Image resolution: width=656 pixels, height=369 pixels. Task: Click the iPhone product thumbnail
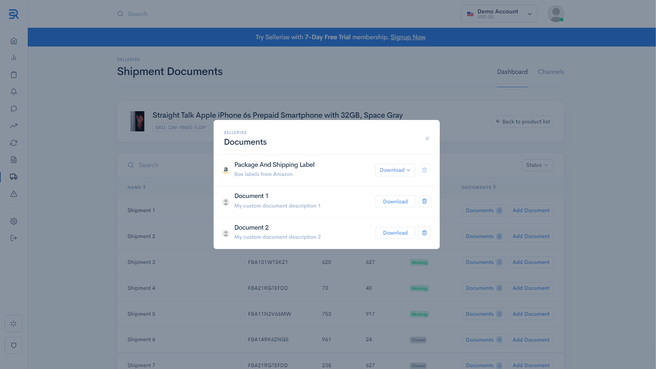(137, 121)
